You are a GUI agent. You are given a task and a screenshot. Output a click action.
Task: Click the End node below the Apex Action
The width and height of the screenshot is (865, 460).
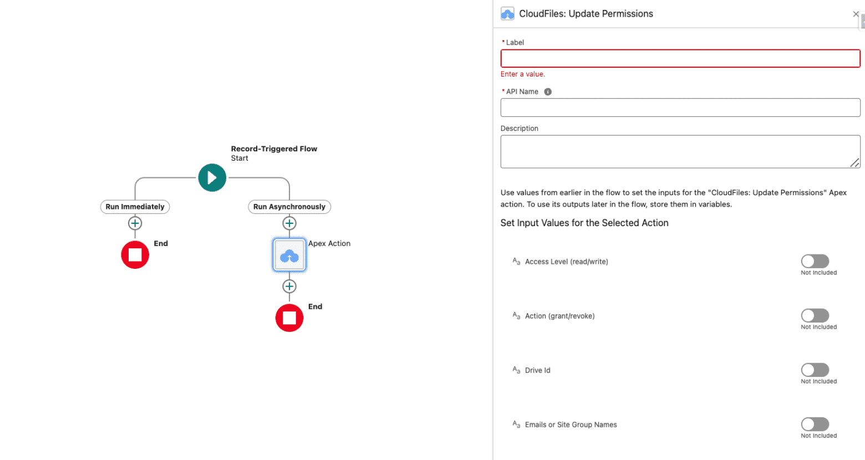coord(289,318)
